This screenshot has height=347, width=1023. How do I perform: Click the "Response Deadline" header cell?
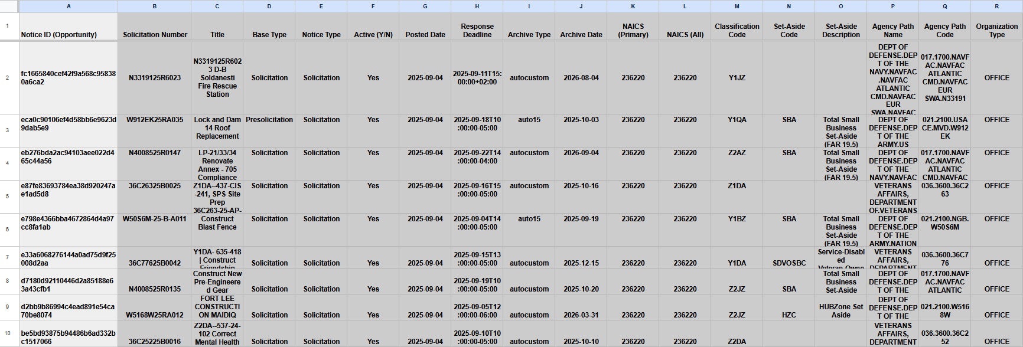click(x=477, y=27)
